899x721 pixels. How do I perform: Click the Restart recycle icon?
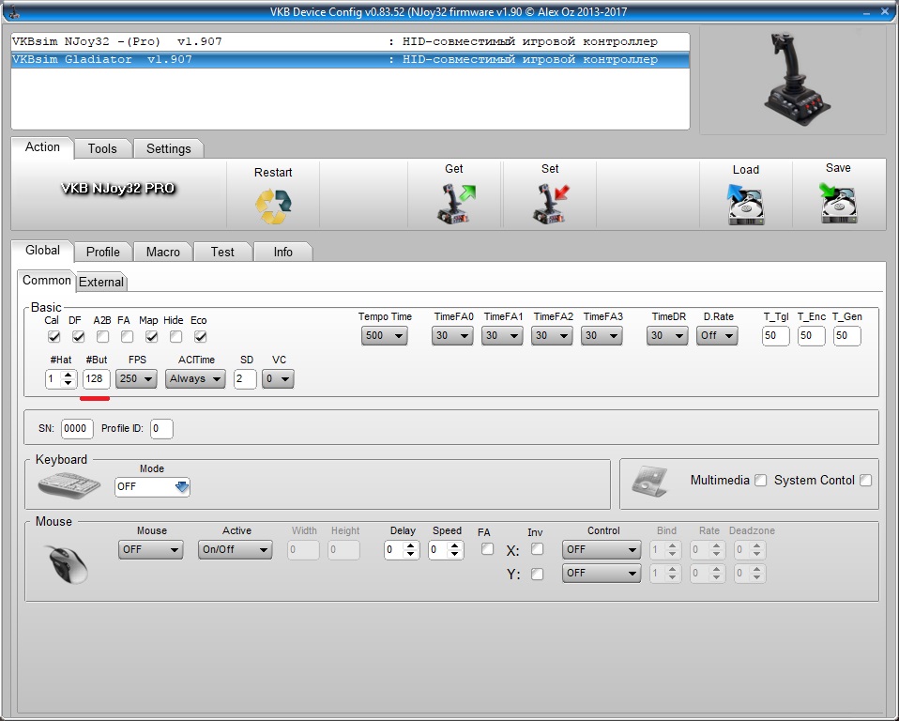click(x=273, y=205)
